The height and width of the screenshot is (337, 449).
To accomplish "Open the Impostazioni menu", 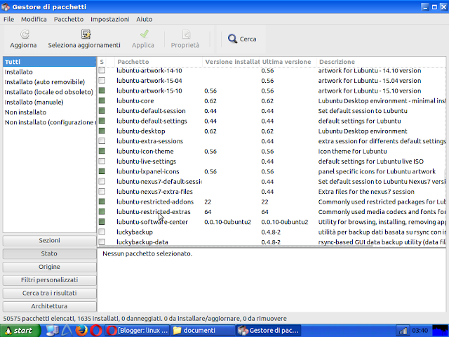I will point(110,19).
